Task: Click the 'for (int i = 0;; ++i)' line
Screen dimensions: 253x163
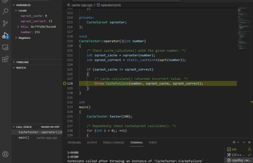Action: click(x=107, y=130)
